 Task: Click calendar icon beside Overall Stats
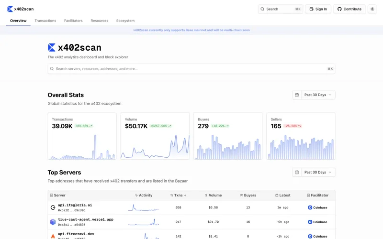click(x=297, y=95)
